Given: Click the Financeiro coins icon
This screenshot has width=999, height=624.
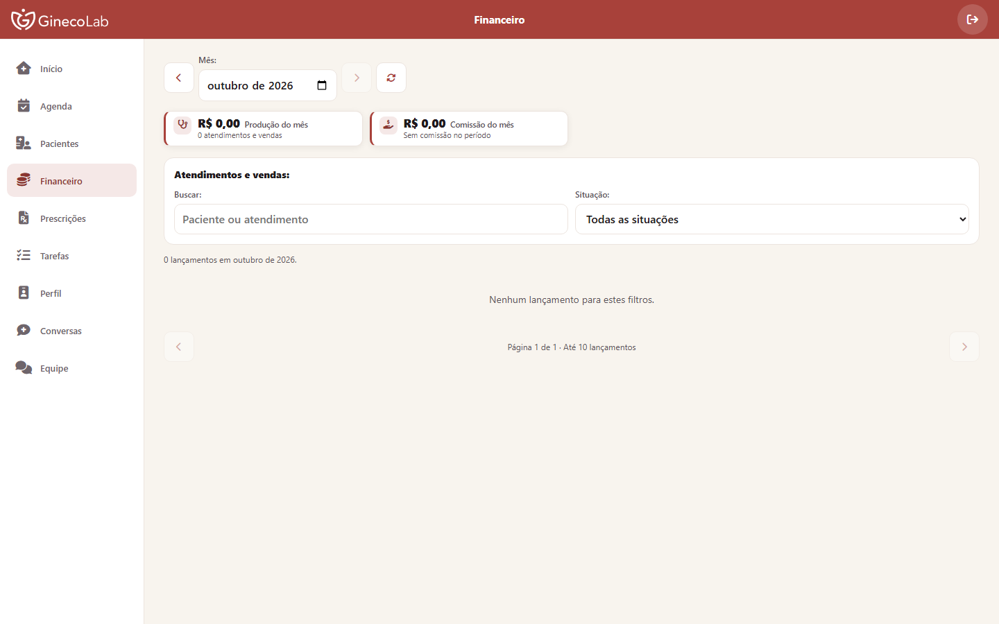Looking at the screenshot, I should coord(24,180).
